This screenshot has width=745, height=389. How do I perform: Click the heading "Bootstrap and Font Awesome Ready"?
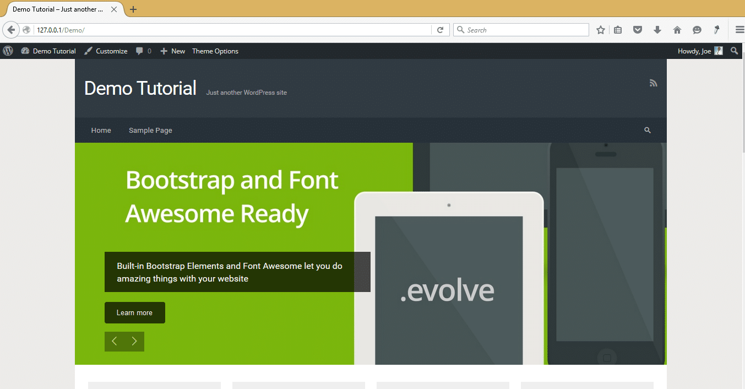(x=232, y=197)
